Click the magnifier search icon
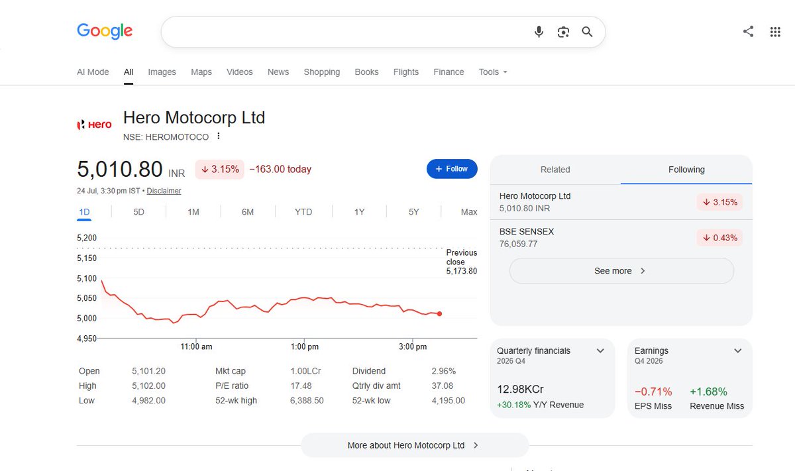Image resolution: width=795 pixels, height=471 pixels. click(x=587, y=32)
